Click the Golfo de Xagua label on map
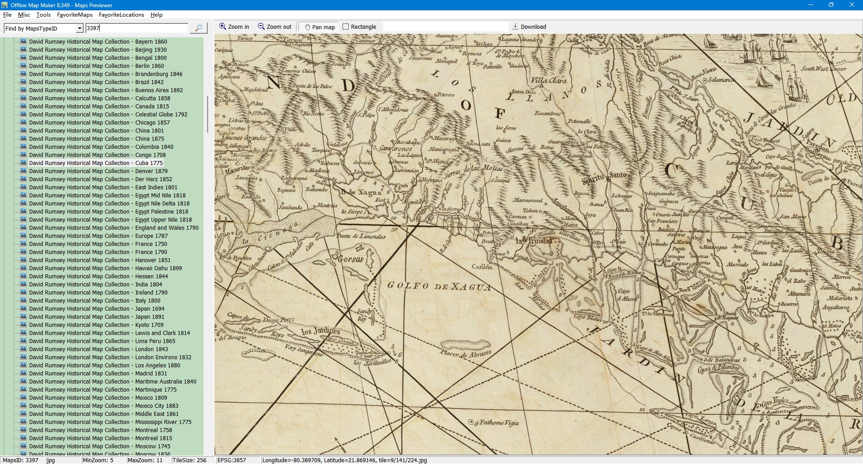863x464 pixels. pyautogui.click(x=439, y=286)
